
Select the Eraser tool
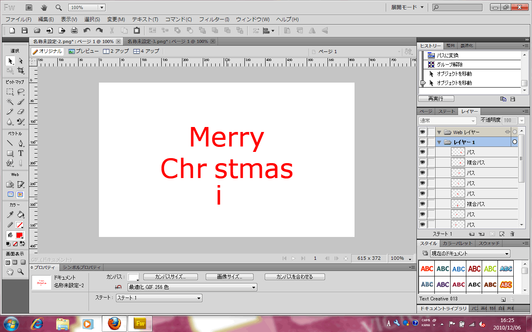coord(20,112)
